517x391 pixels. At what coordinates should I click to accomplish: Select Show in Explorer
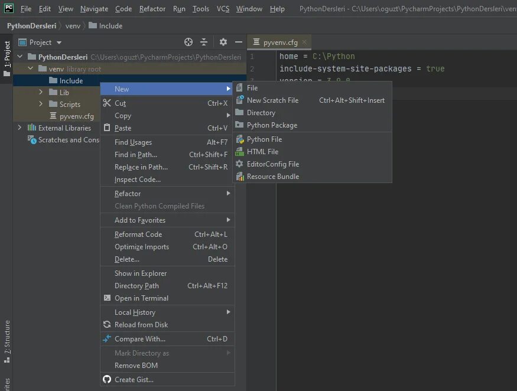167,273
